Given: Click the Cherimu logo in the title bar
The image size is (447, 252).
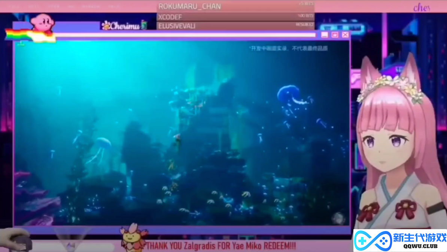Looking at the screenshot, I should point(124,25).
